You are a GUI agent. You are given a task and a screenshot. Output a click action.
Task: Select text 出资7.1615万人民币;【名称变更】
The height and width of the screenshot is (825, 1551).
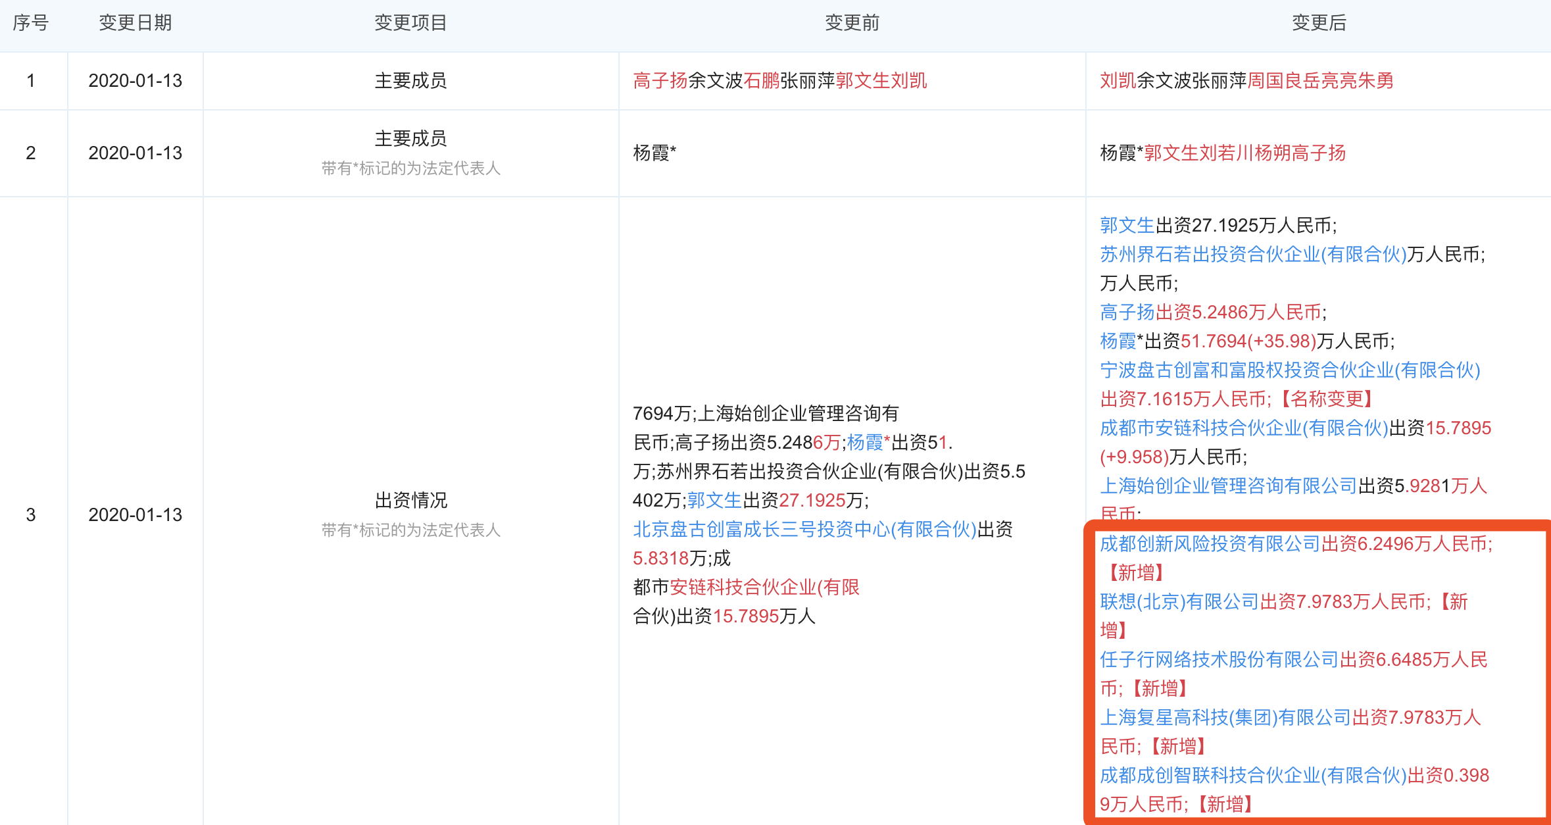point(1238,399)
